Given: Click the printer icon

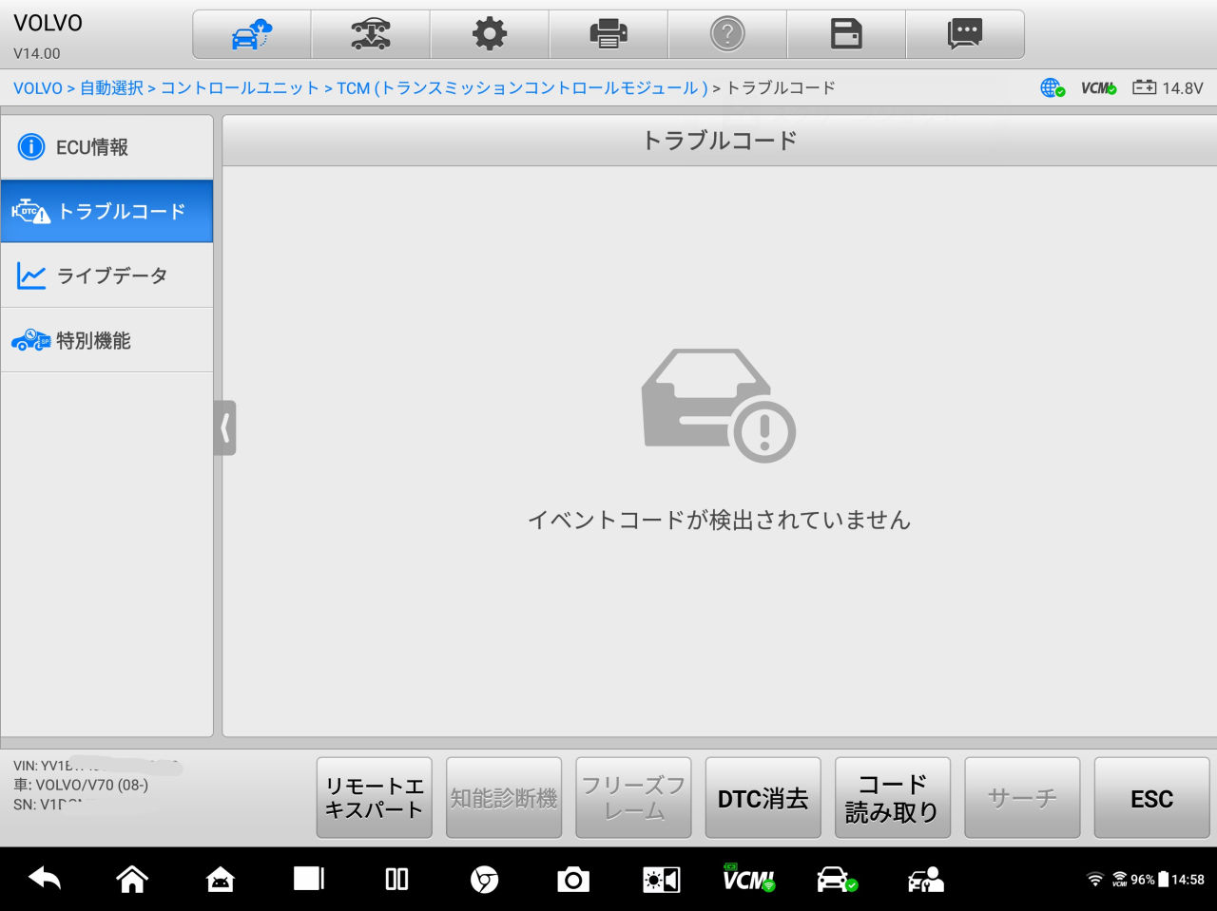Looking at the screenshot, I should tap(608, 35).
